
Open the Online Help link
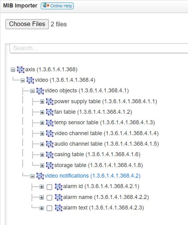(x=57, y=6)
